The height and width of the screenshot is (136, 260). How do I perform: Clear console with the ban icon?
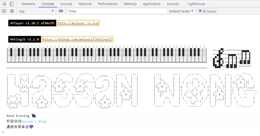tap(12, 11)
